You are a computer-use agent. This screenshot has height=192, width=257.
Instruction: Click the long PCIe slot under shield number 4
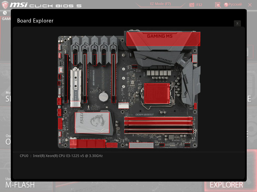coord(85,78)
